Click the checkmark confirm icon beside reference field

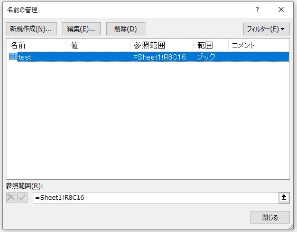point(23,198)
